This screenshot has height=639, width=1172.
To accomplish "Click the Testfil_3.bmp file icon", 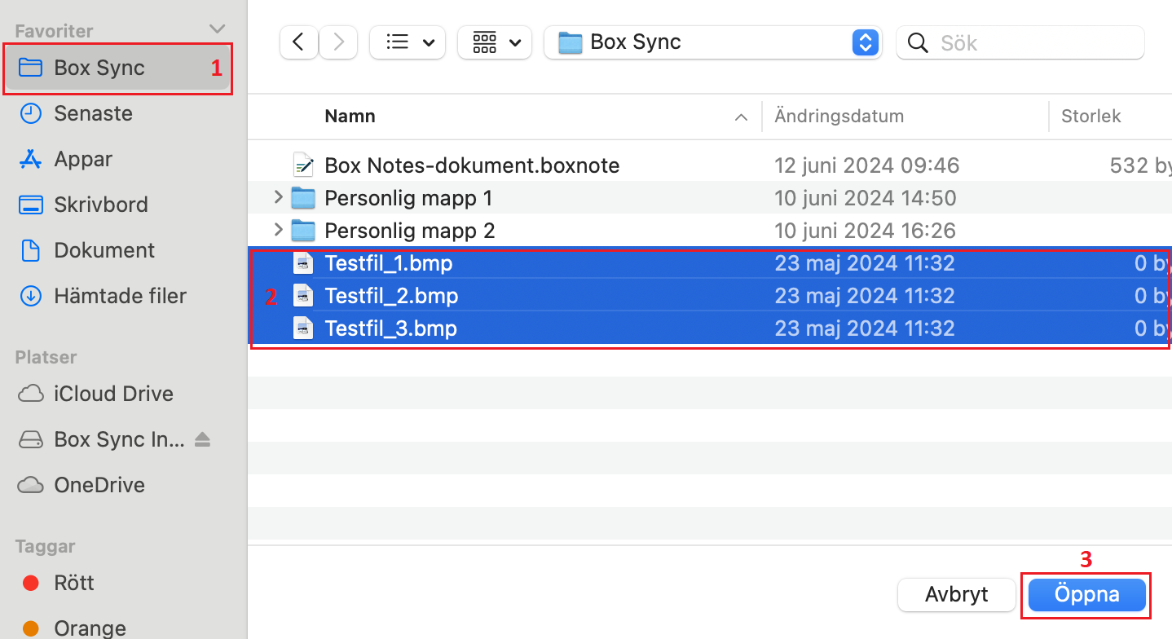I will (303, 328).
